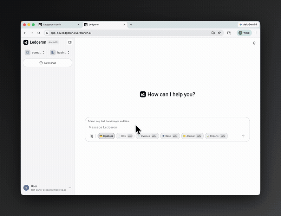Start a New chat
The height and width of the screenshot is (216, 281).
(x=47, y=63)
